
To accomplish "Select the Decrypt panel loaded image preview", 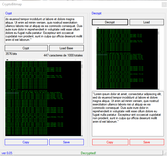I will [128, 58].
